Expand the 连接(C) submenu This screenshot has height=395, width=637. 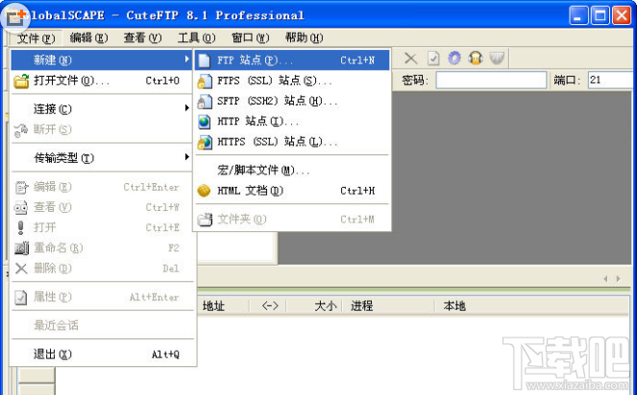102,108
